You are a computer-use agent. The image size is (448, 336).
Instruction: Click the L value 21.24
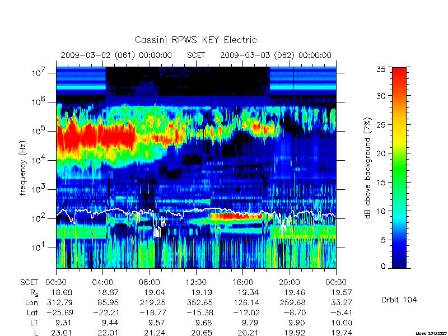(155, 333)
